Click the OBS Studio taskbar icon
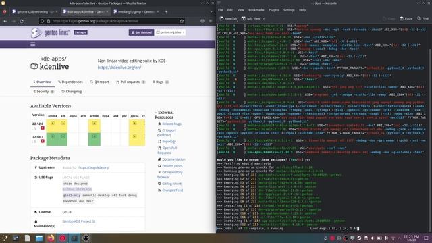 [x=86, y=238]
